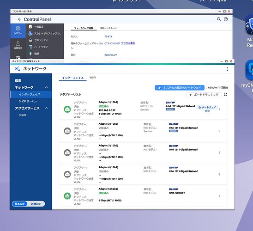Screen dimensions: 253x231
Task: Click システムの既定のゲートウェイ button
Action: [x=180, y=88]
